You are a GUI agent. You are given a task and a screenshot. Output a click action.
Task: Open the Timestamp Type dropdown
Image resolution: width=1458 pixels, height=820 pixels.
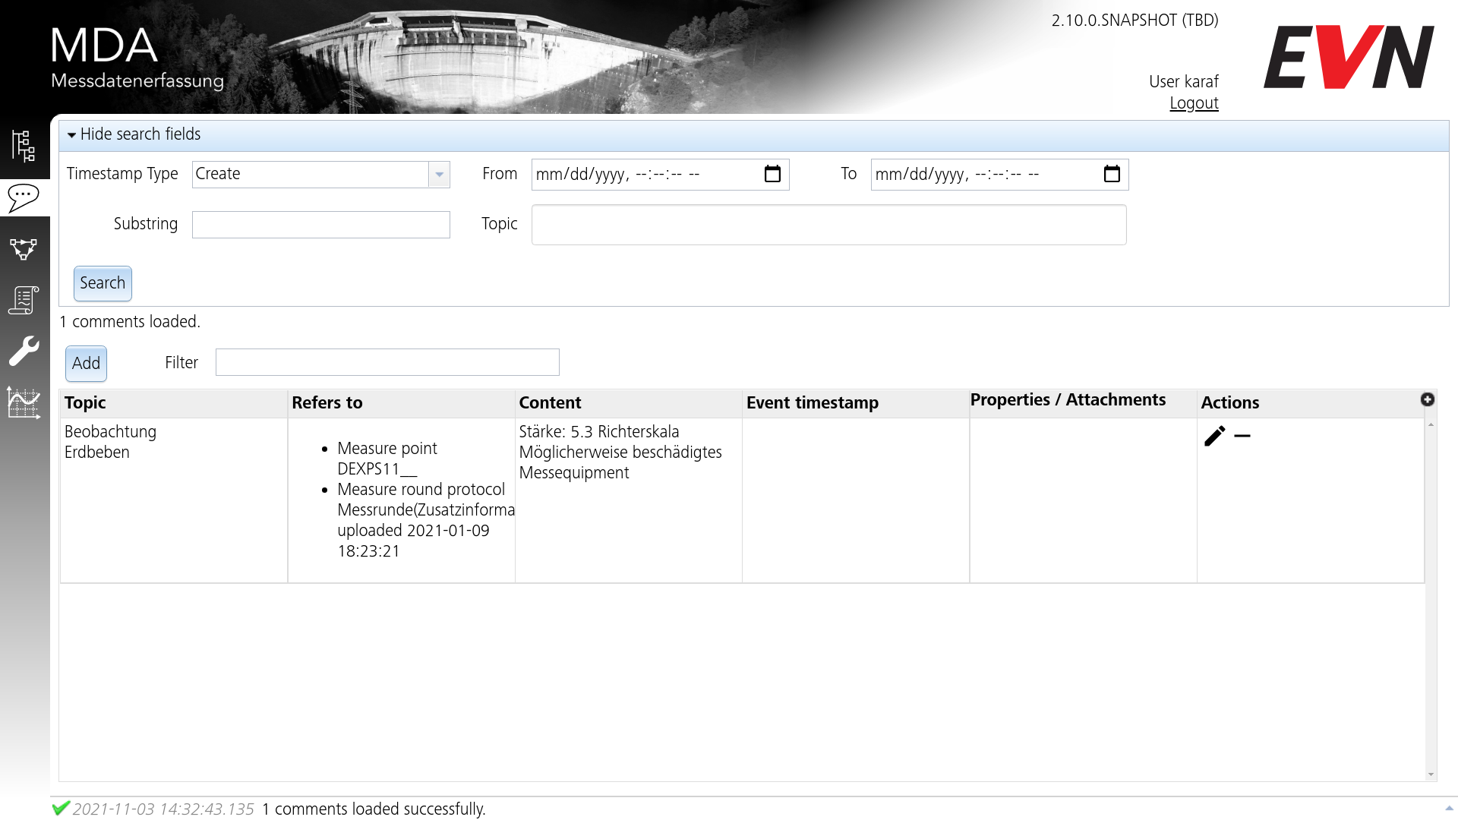[x=439, y=174]
